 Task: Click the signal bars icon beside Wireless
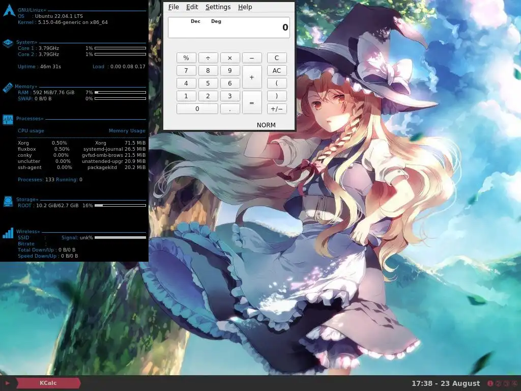[8, 233]
